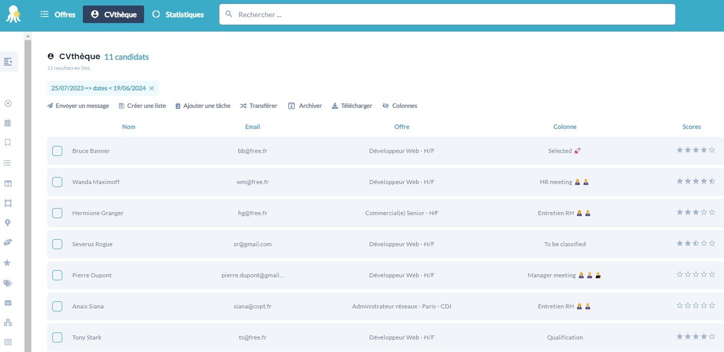Sort by the Offre column header
The width and height of the screenshot is (724, 352).
tap(402, 127)
